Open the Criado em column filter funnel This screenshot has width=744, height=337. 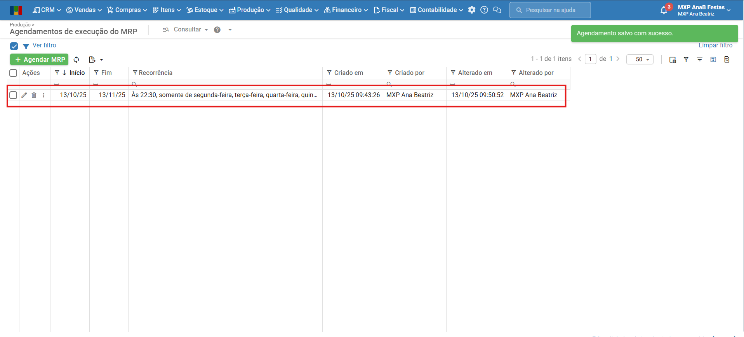tap(329, 73)
